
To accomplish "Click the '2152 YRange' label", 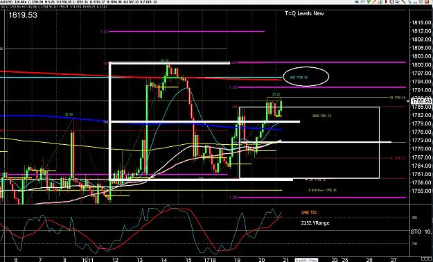I will tap(315, 222).
